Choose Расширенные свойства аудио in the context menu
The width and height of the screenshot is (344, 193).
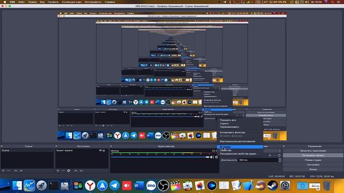pyautogui.click(x=240, y=154)
